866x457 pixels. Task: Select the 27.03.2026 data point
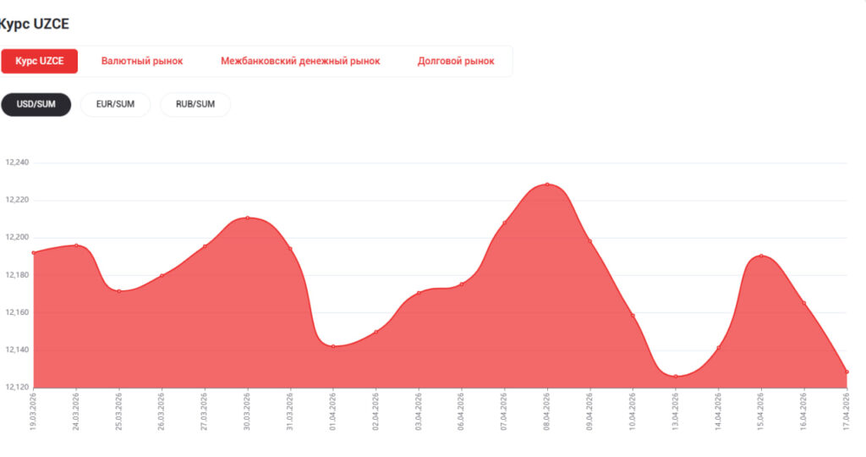point(205,246)
